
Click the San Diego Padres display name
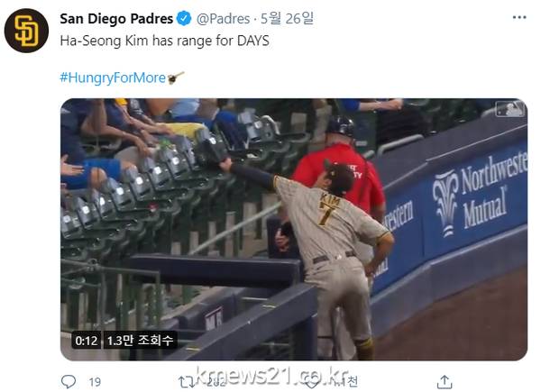point(116,19)
